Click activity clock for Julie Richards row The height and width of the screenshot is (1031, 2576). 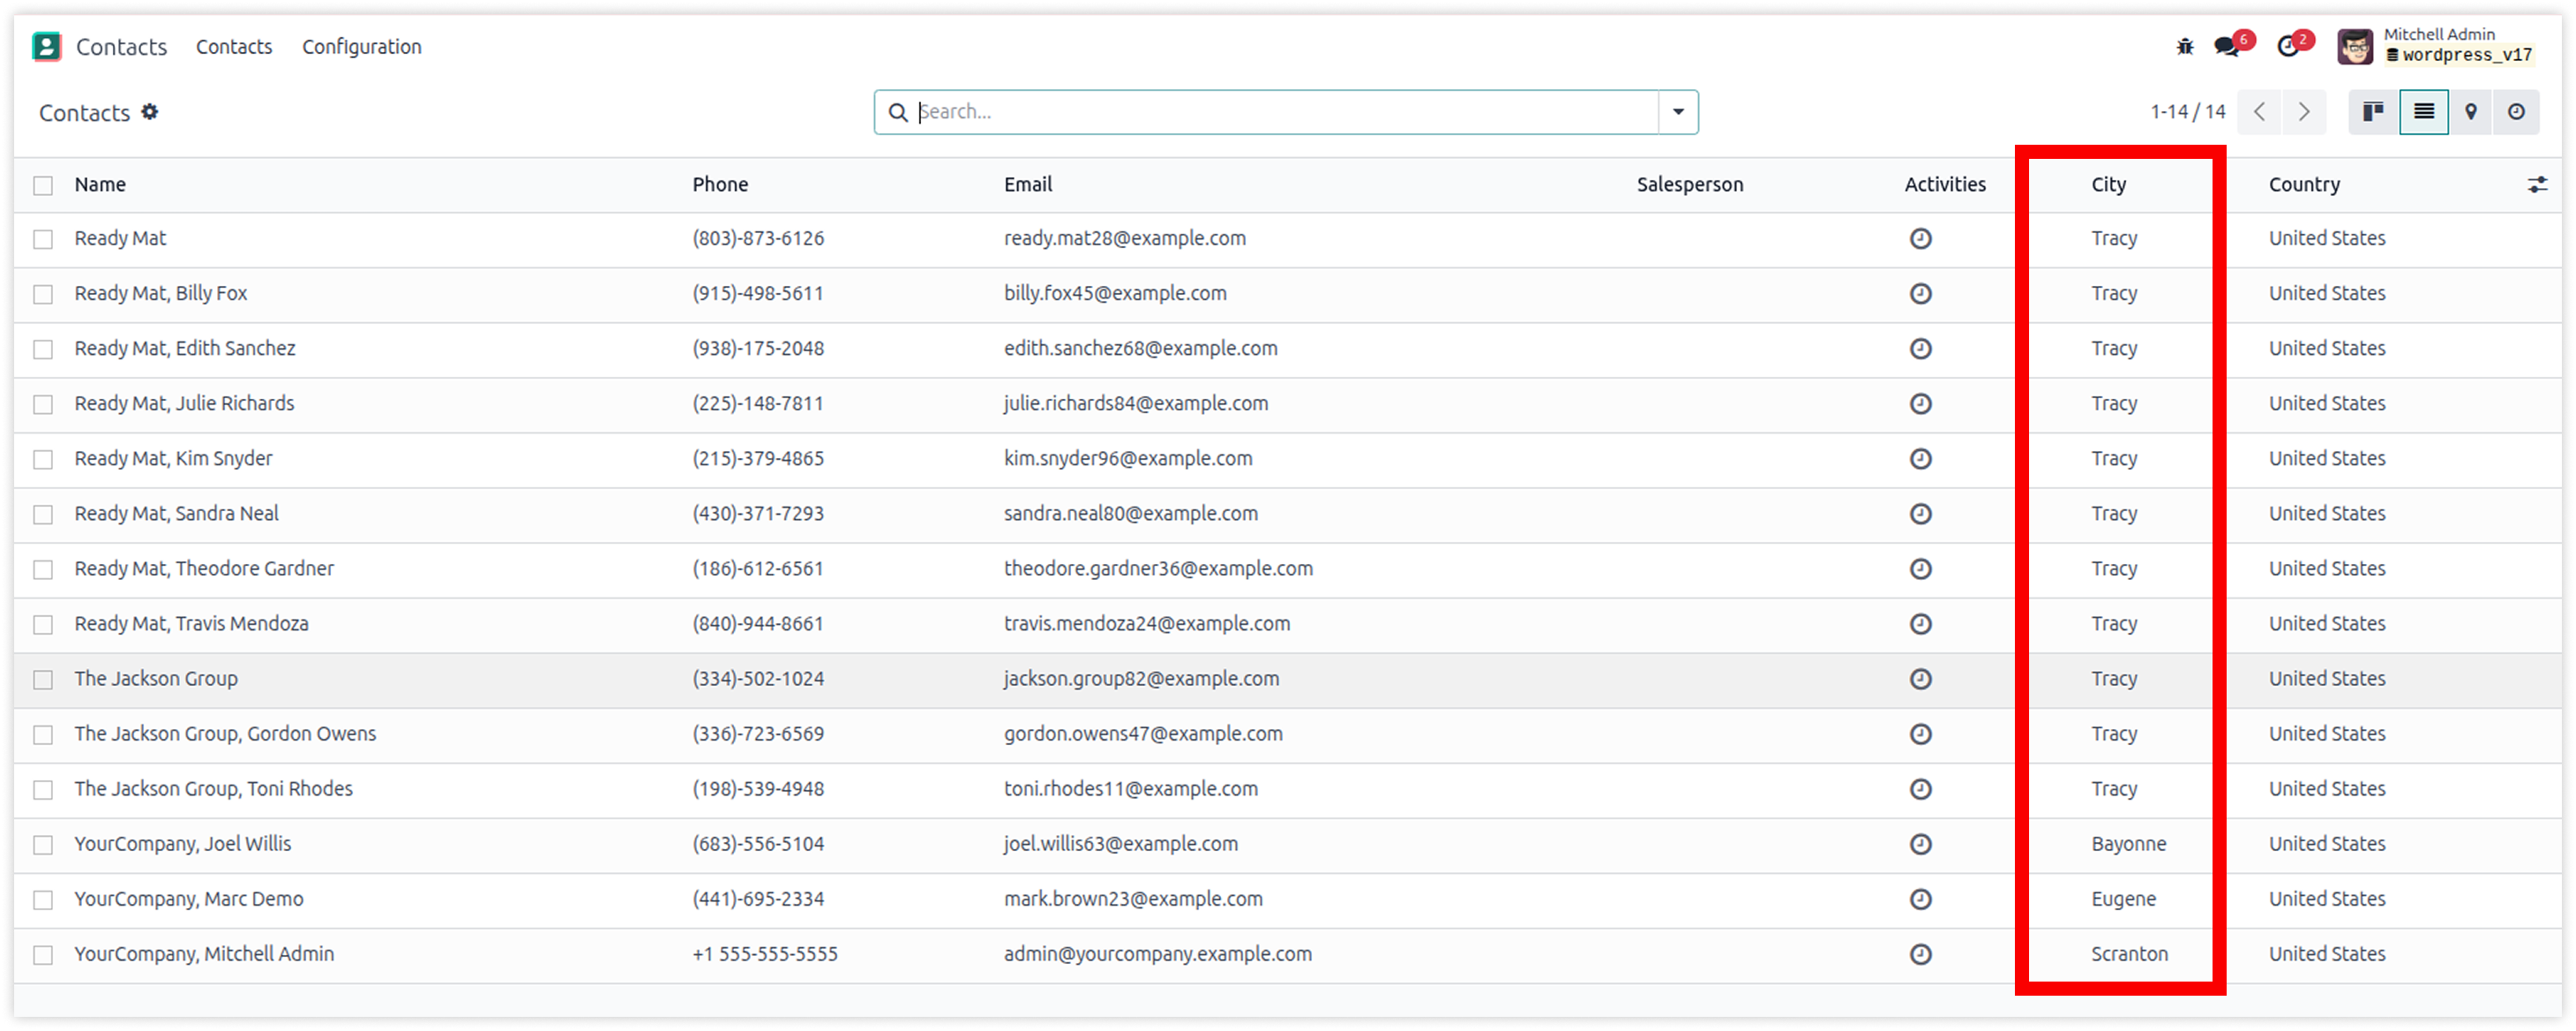coord(1921,403)
